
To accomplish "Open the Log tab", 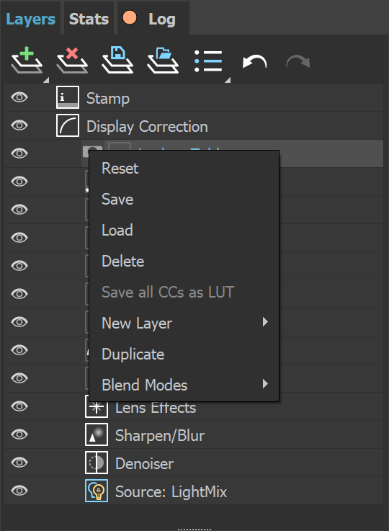I will click(153, 19).
